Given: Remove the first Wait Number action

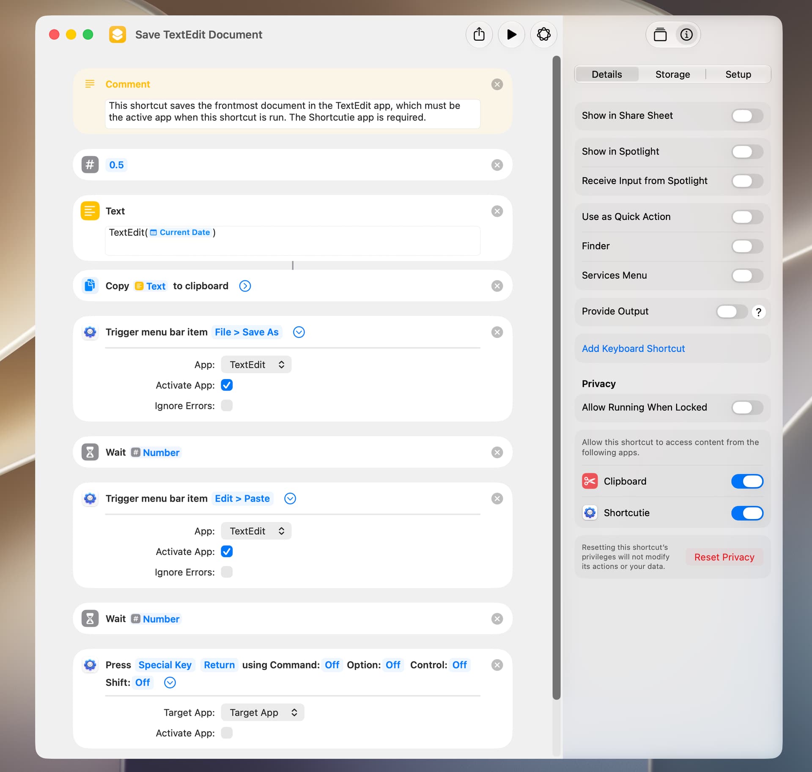Looking at the screenshot, I should click(497, 452).
